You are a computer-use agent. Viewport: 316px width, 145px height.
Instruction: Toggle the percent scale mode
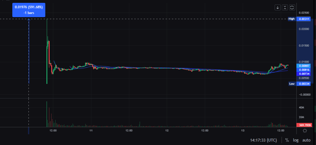(287, 140)
